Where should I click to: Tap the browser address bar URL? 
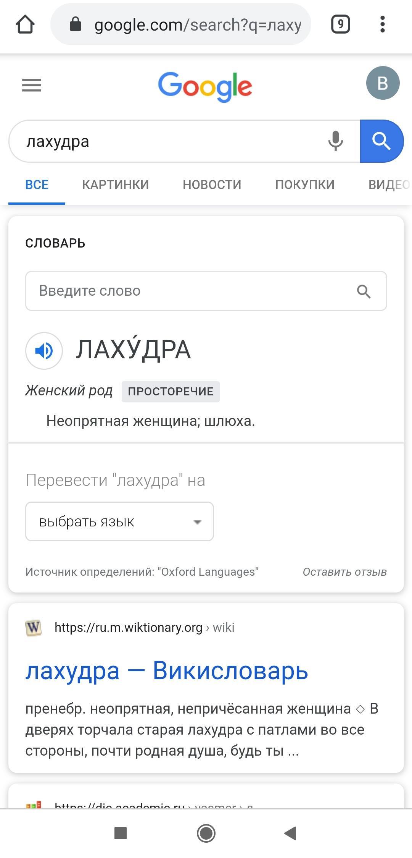pyautogui.click(x=198, y=25)
